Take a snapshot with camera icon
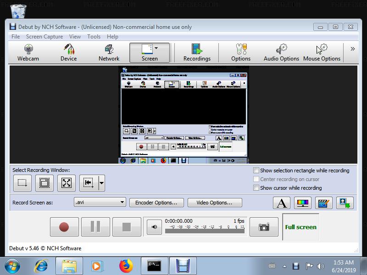The width and height of the screenshot is (367, 275). coord(264,227)
